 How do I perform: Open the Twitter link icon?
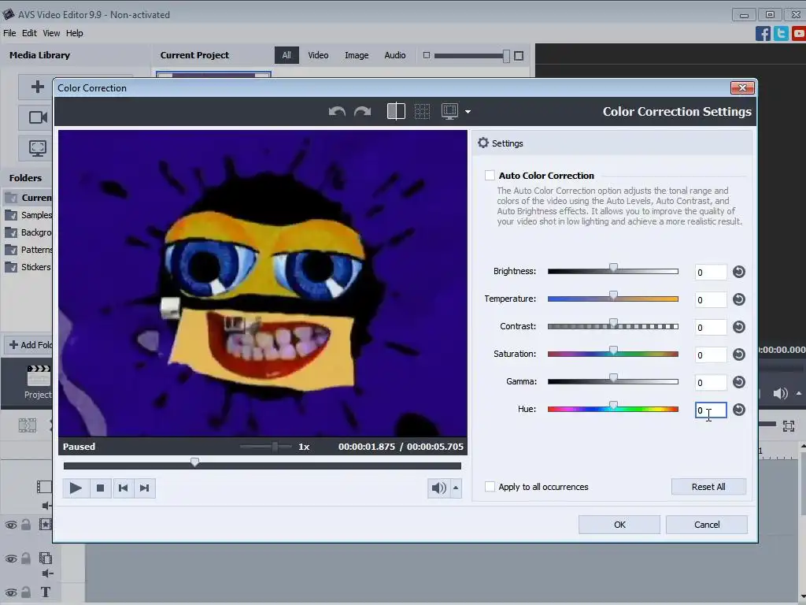781,33
